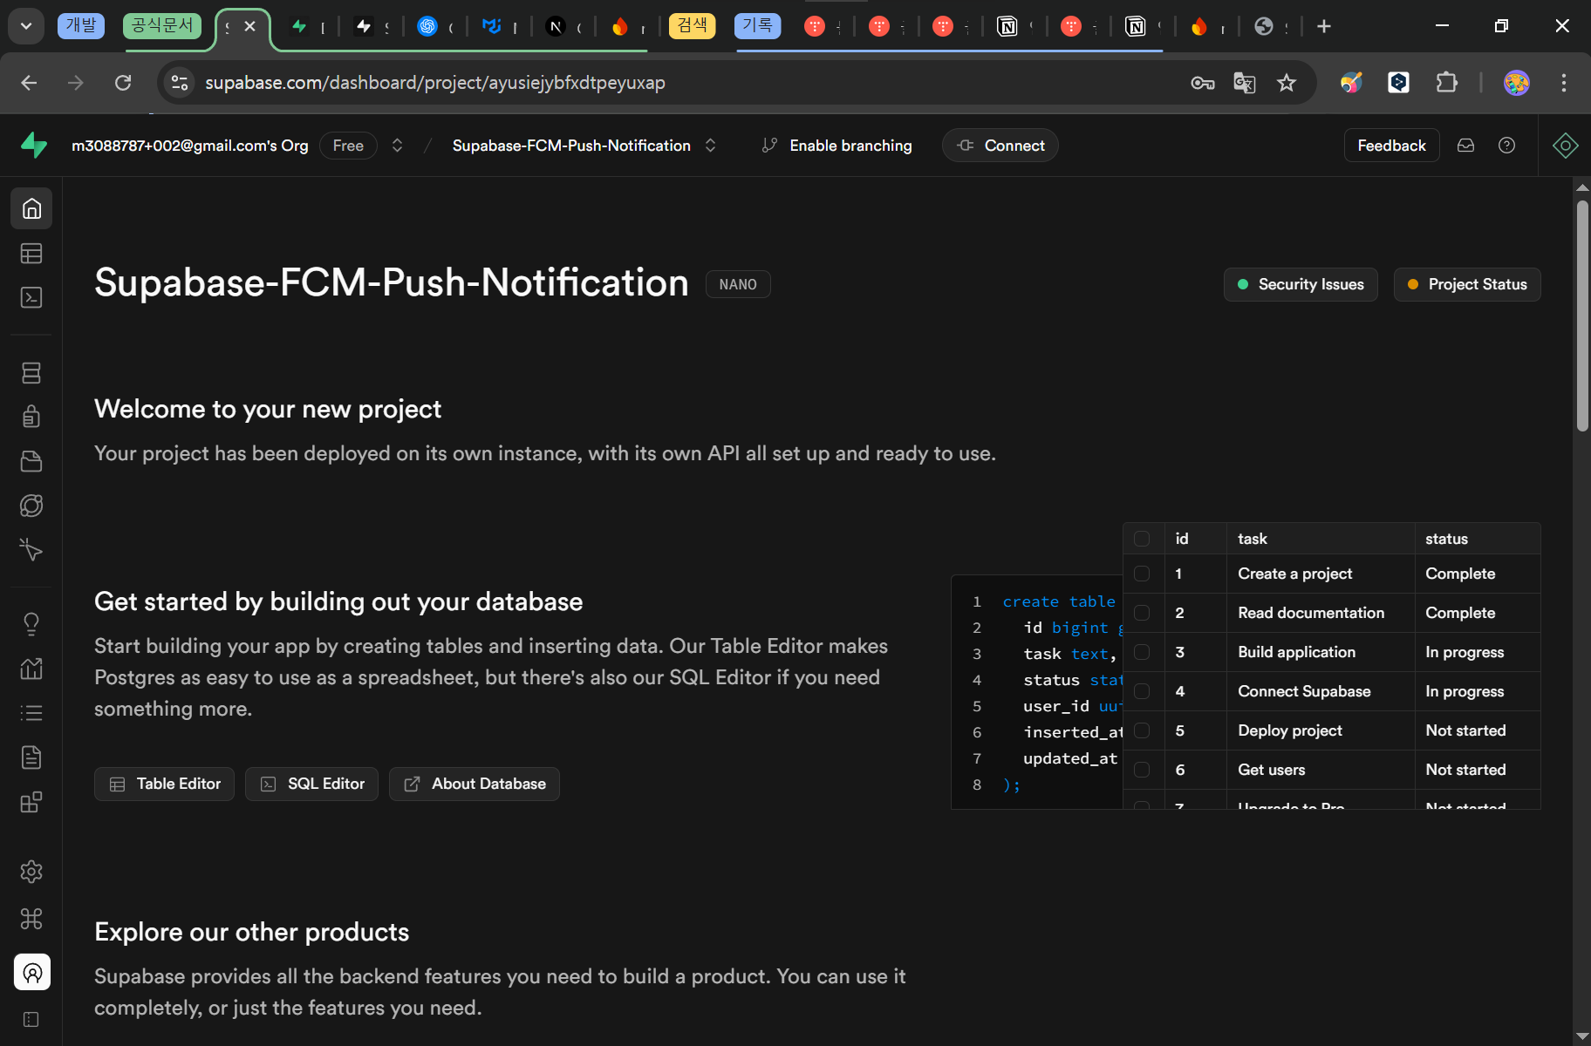Switch to the 검색 tab group
Viewport: 1591px width, 1046px height.
pyautogui.click(x=693, y=26)
